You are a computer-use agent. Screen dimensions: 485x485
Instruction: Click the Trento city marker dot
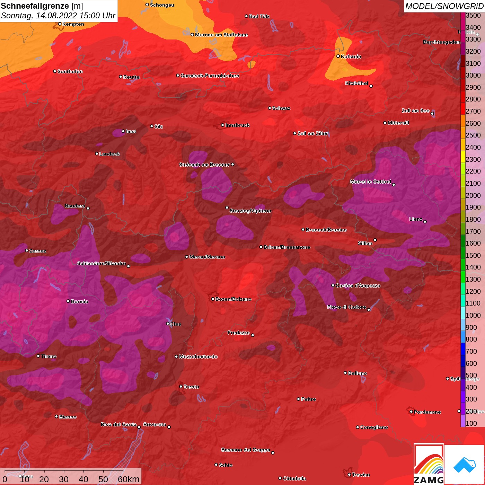click(181, 386)
